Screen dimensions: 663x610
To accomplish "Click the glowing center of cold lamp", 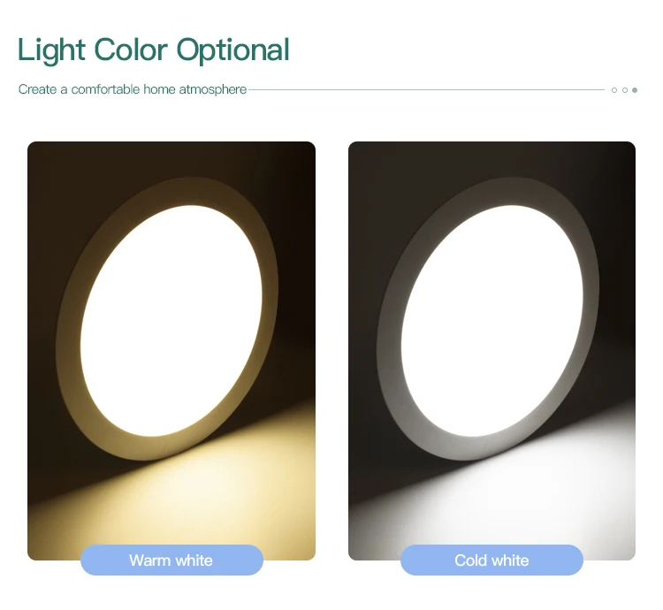I will pos(492,320).
